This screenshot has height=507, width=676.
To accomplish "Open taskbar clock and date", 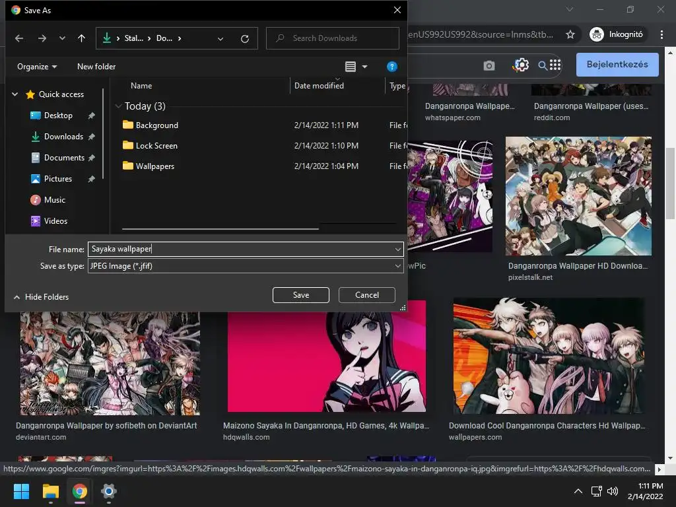I will 646,491.
